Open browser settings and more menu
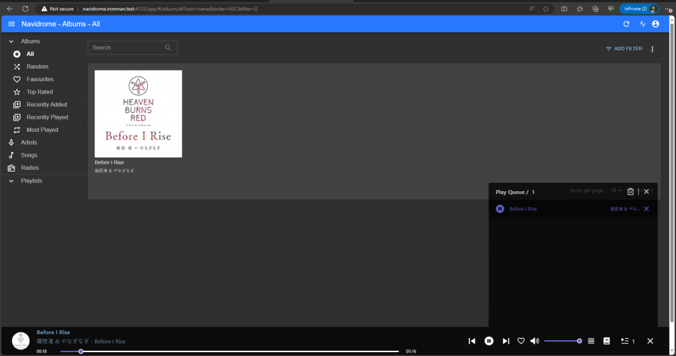The width and height of the screenshot is (676, 356). [x=668, y=9]
